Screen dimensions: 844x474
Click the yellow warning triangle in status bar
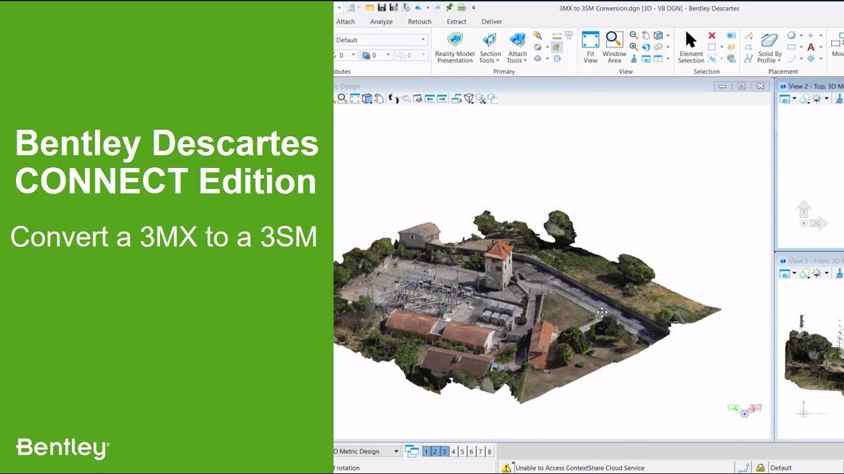[506, 467]
